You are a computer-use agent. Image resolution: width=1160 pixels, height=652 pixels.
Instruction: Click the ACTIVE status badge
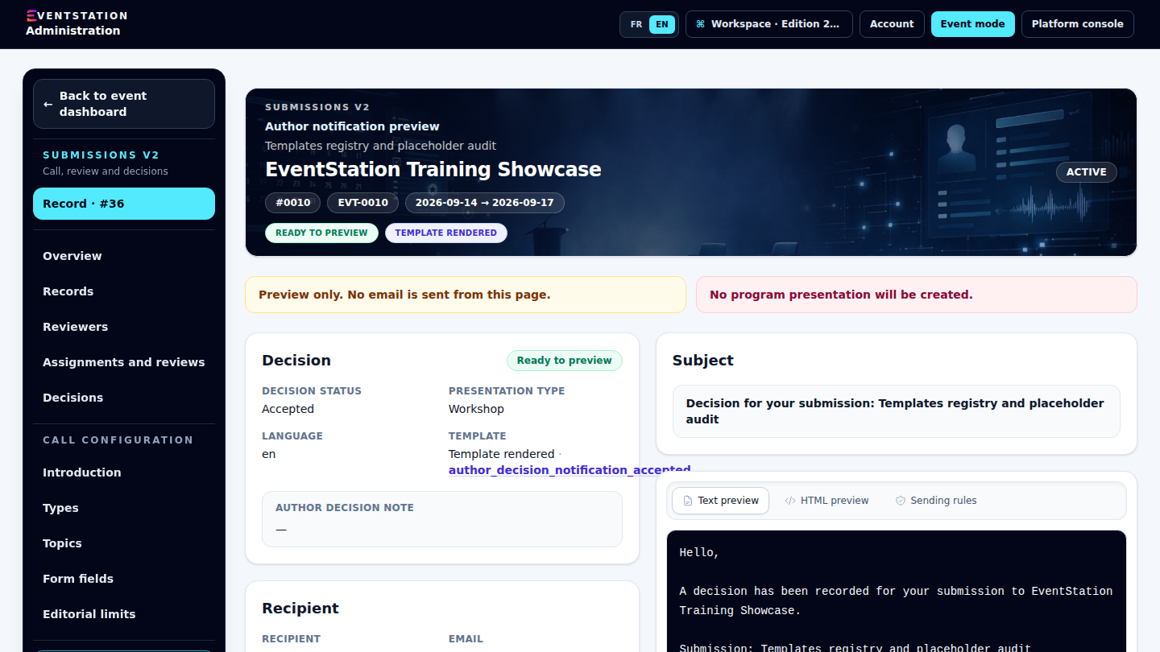(x=1087, y=171)
